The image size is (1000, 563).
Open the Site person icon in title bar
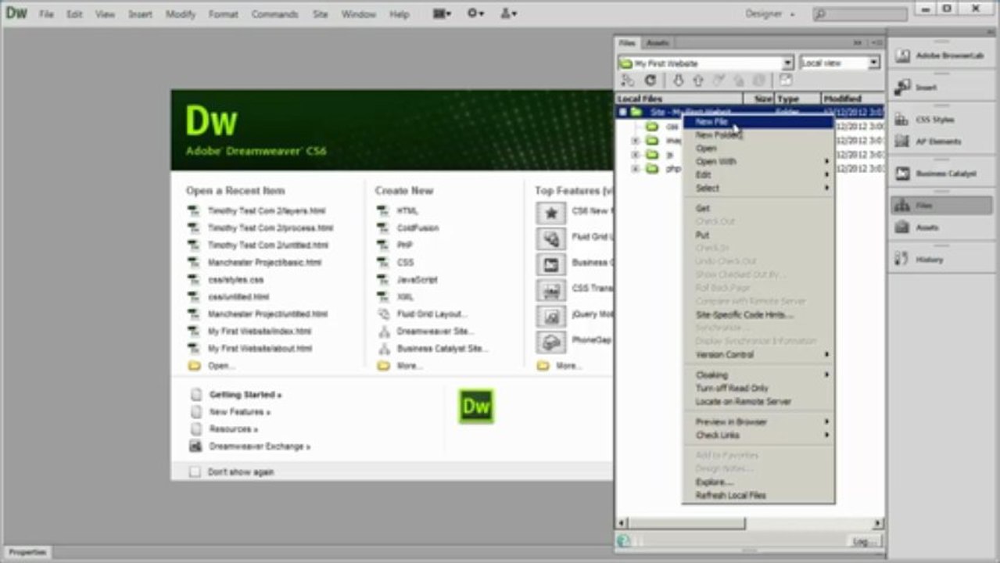[508, 13]
